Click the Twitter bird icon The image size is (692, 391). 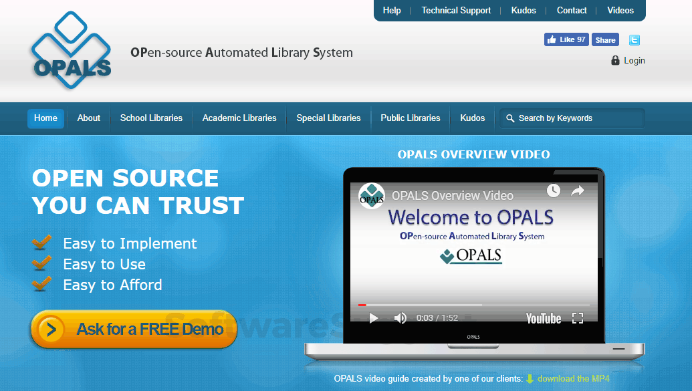635,39
